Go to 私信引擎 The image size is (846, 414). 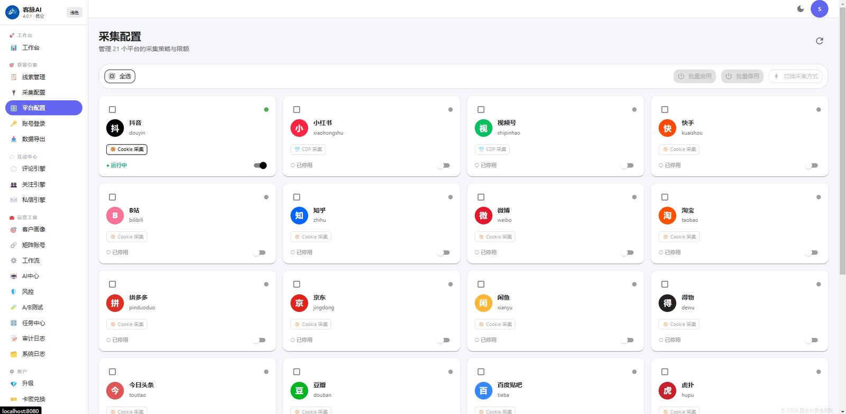point(43,200)
